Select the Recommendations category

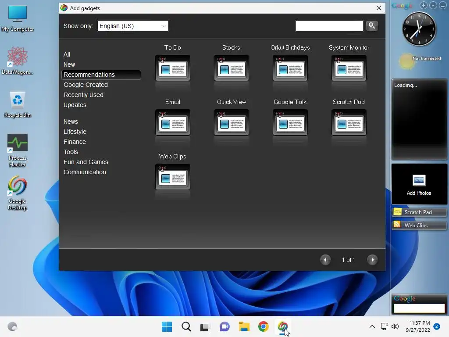point(101,75)
